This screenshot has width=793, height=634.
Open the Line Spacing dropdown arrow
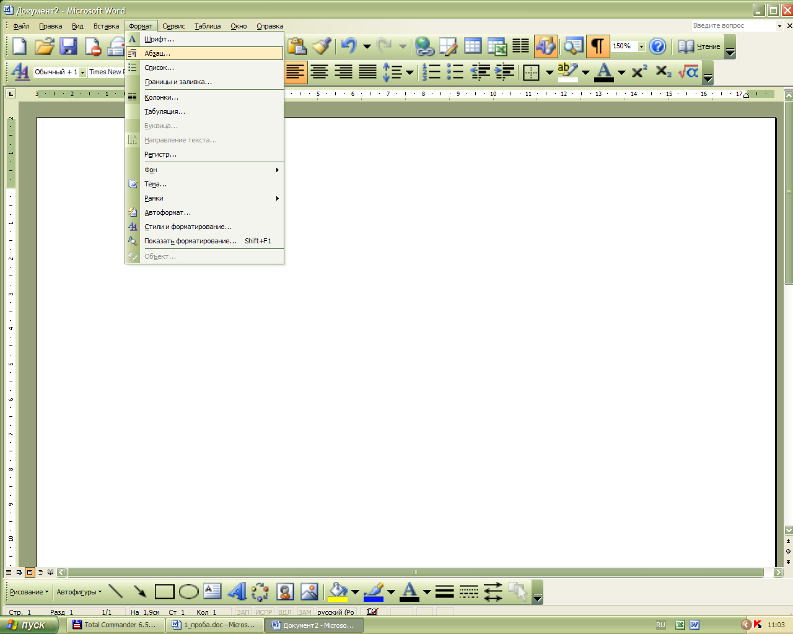tap(410, 72)
